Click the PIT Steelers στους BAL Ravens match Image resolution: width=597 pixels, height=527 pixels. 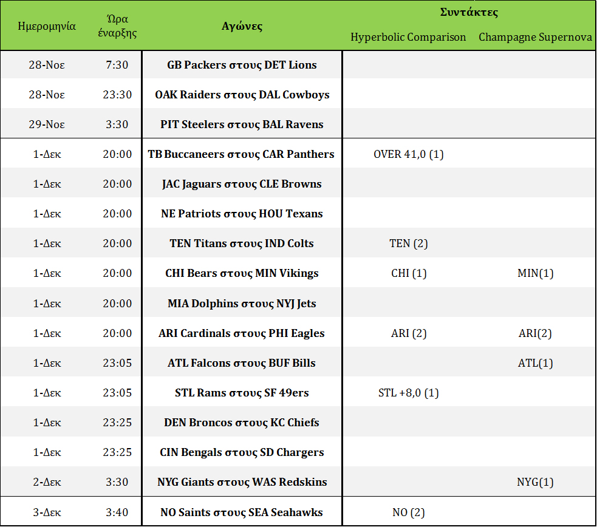coord(242,124)
